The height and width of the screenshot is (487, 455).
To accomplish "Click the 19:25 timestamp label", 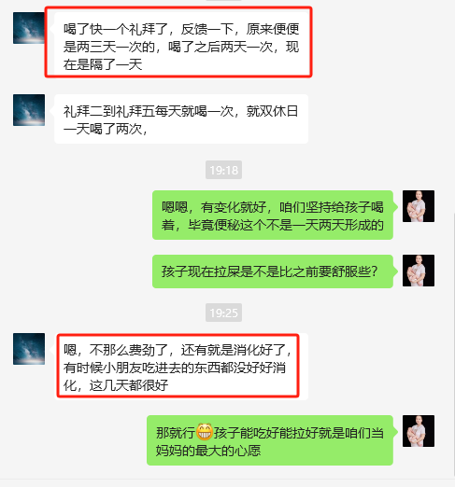I will click(223, 313).
